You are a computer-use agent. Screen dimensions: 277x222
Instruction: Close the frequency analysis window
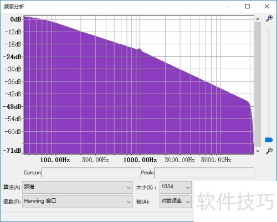[266, 7]
